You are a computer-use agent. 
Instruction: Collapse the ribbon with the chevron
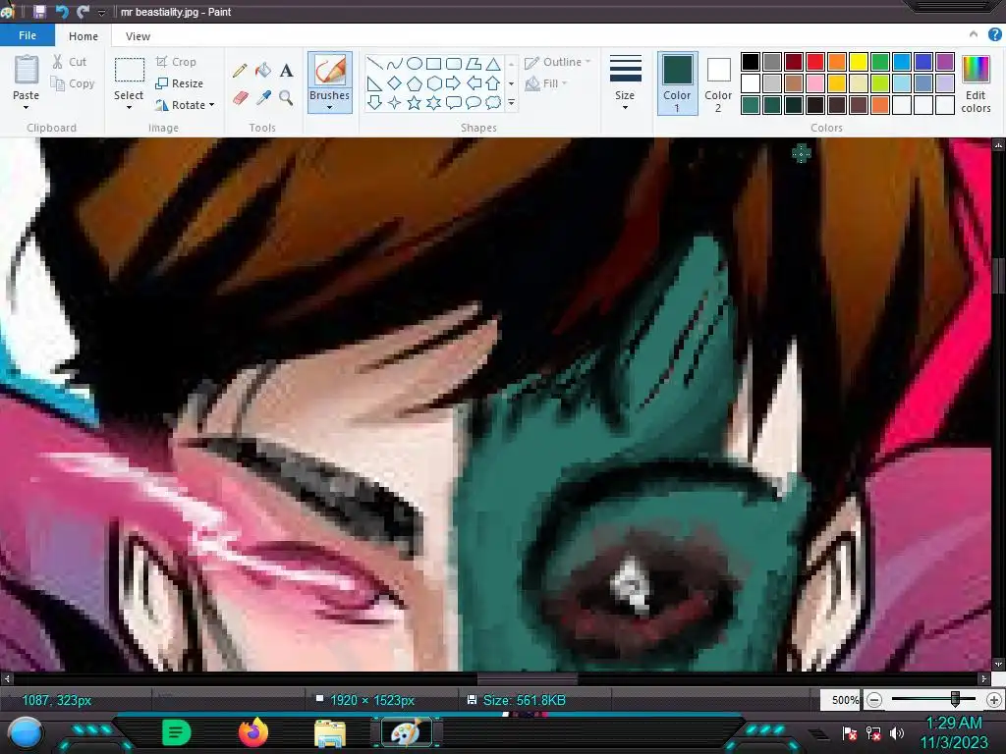[x=974, y=34]
